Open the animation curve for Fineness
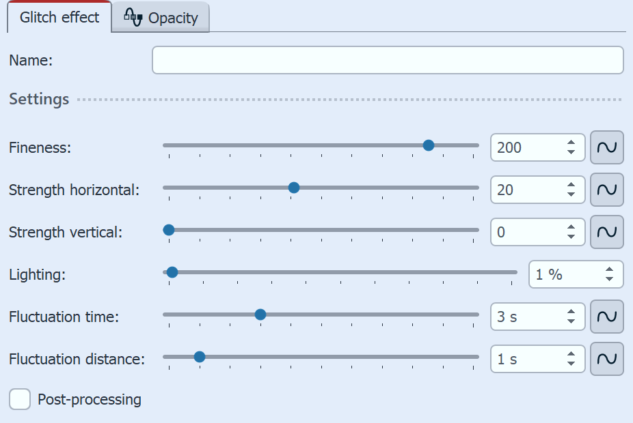633x423 pixels. [x=606, y=147]
